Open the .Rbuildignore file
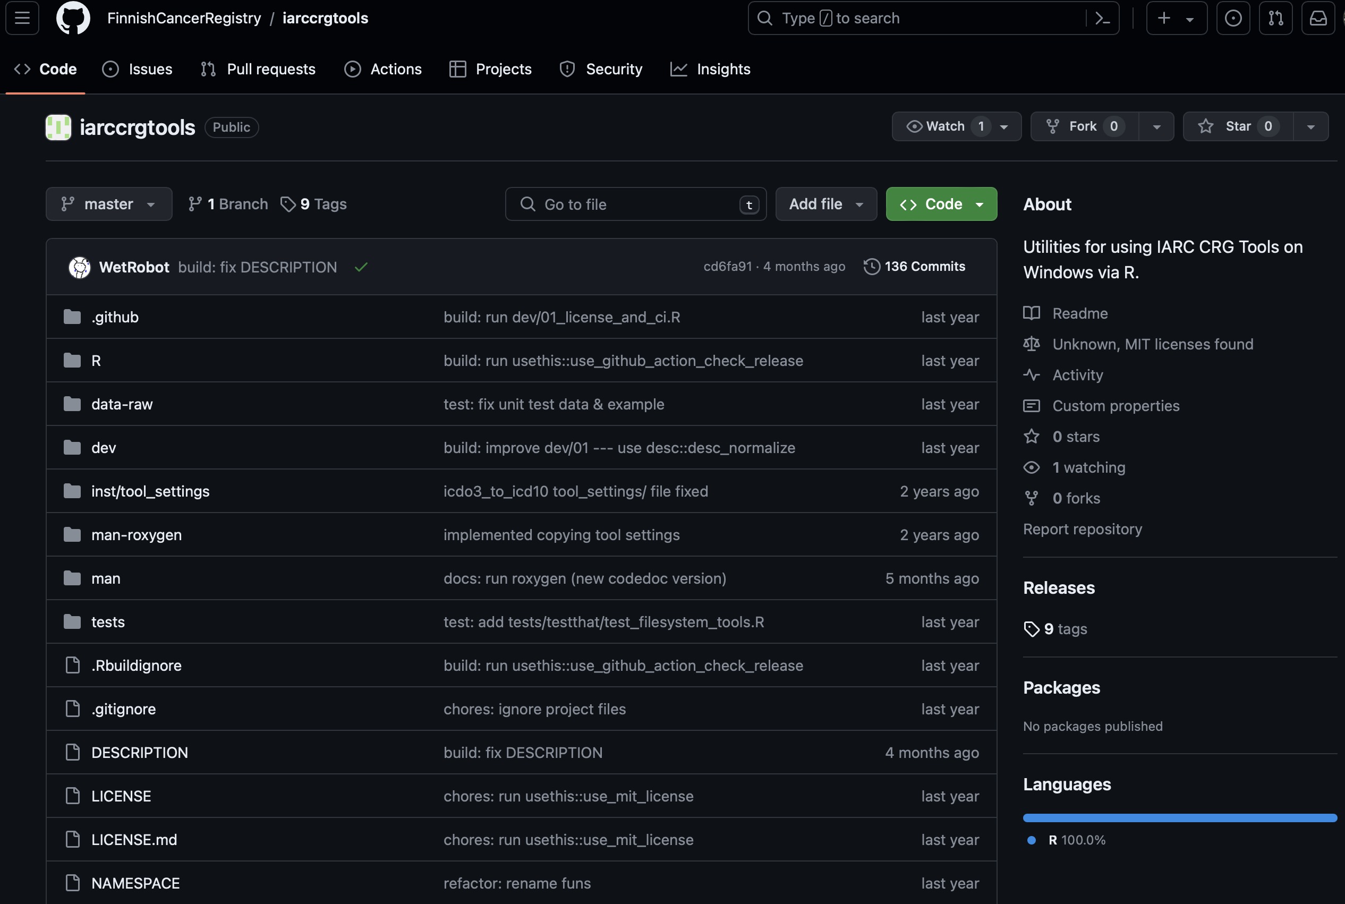 coord(136,666)
